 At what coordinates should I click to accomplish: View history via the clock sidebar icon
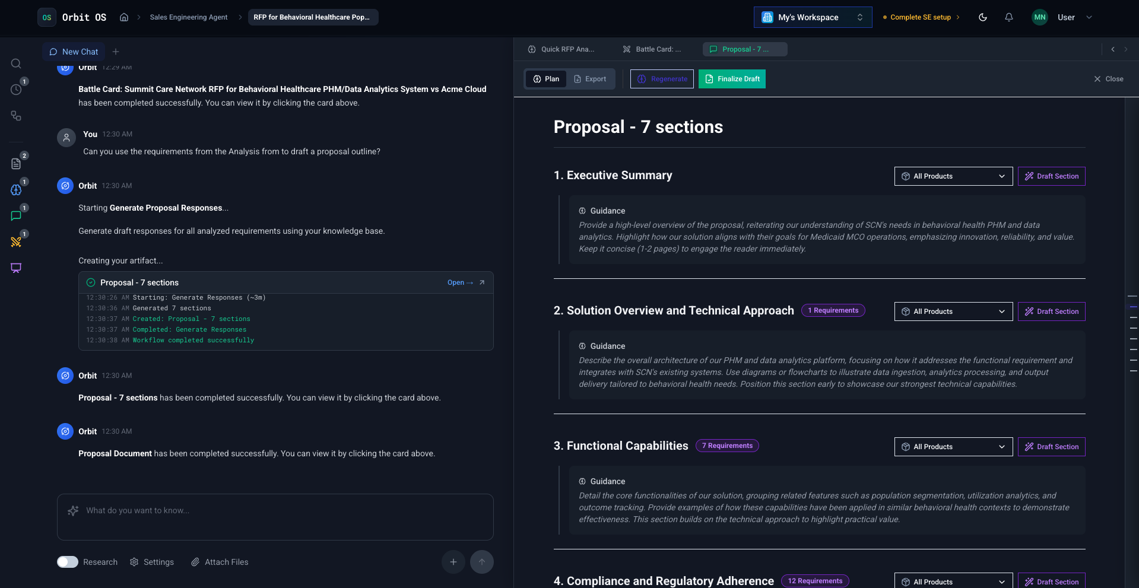click(16, 90)
